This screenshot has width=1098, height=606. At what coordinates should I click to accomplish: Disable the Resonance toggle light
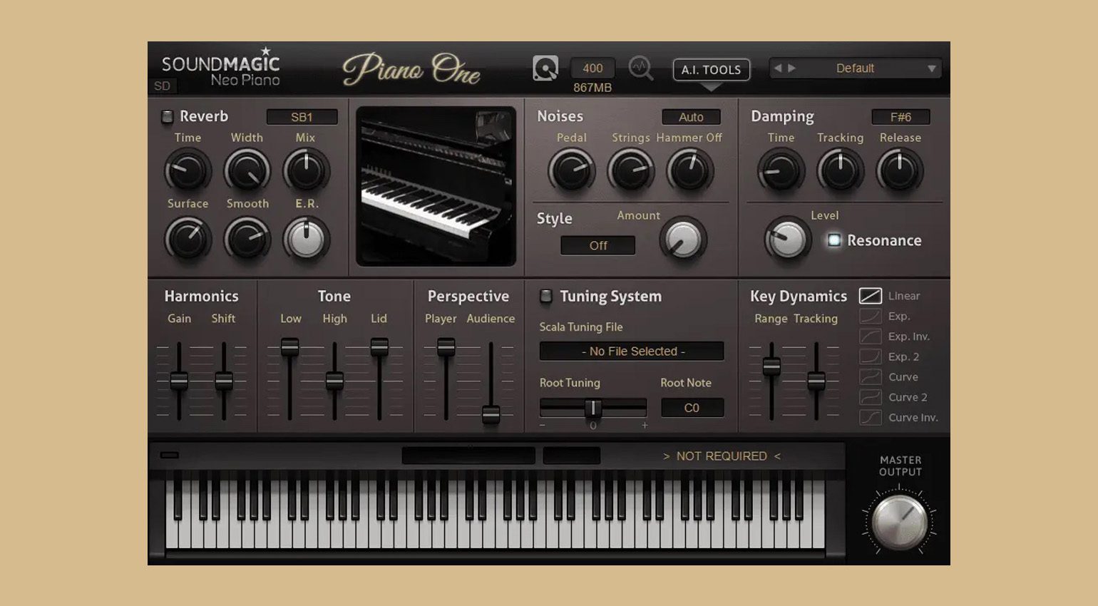[x=833, y=240]
